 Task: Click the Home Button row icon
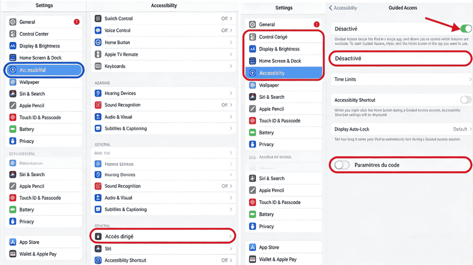pyautogui.click(x=98, y=42)
